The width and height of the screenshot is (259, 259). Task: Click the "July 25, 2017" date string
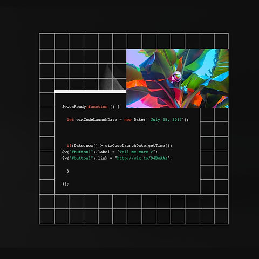tap(166, 120)
